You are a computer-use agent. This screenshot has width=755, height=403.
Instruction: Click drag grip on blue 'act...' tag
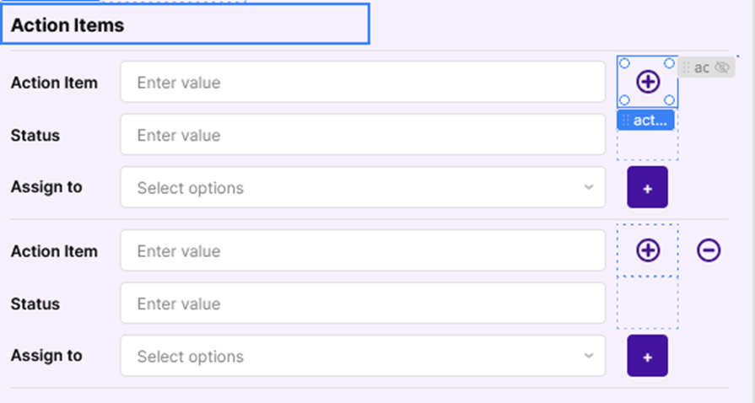click(626, 121)
